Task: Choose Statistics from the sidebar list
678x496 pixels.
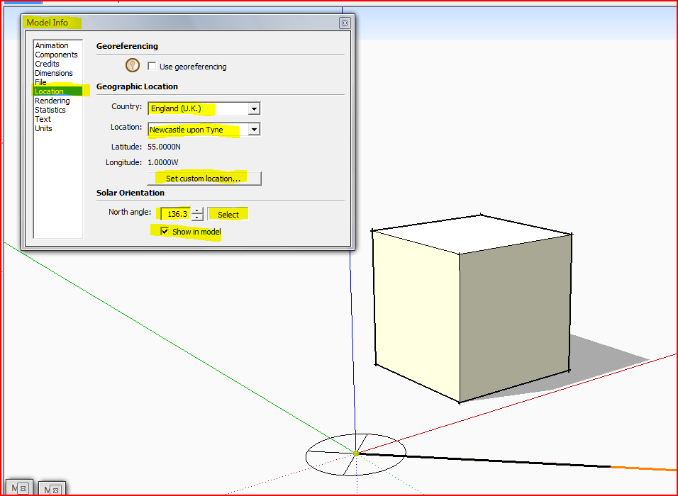Action: [x=50, y=110]
